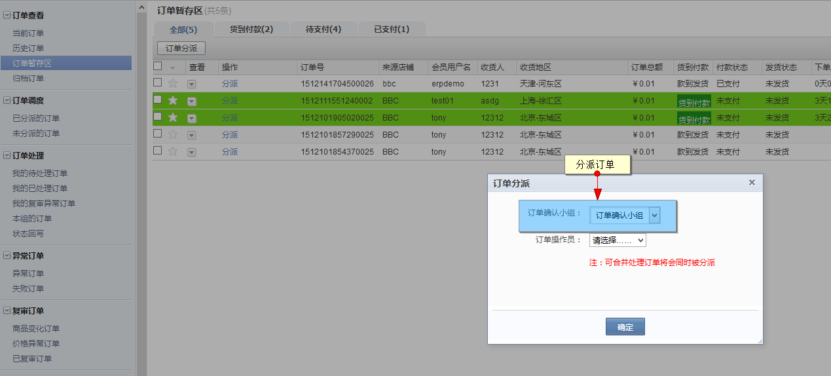
Task: Open view icon for order 1512101854370025
Action: point(191,152)
